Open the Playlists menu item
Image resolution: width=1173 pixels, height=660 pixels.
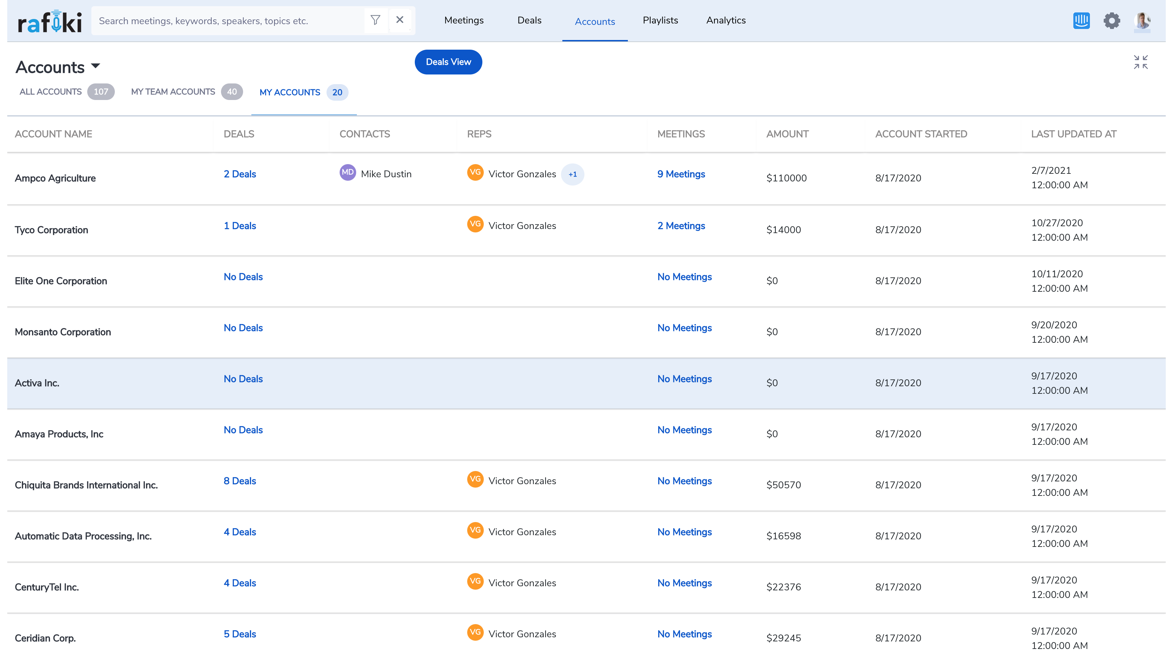[x=660, y=20]
